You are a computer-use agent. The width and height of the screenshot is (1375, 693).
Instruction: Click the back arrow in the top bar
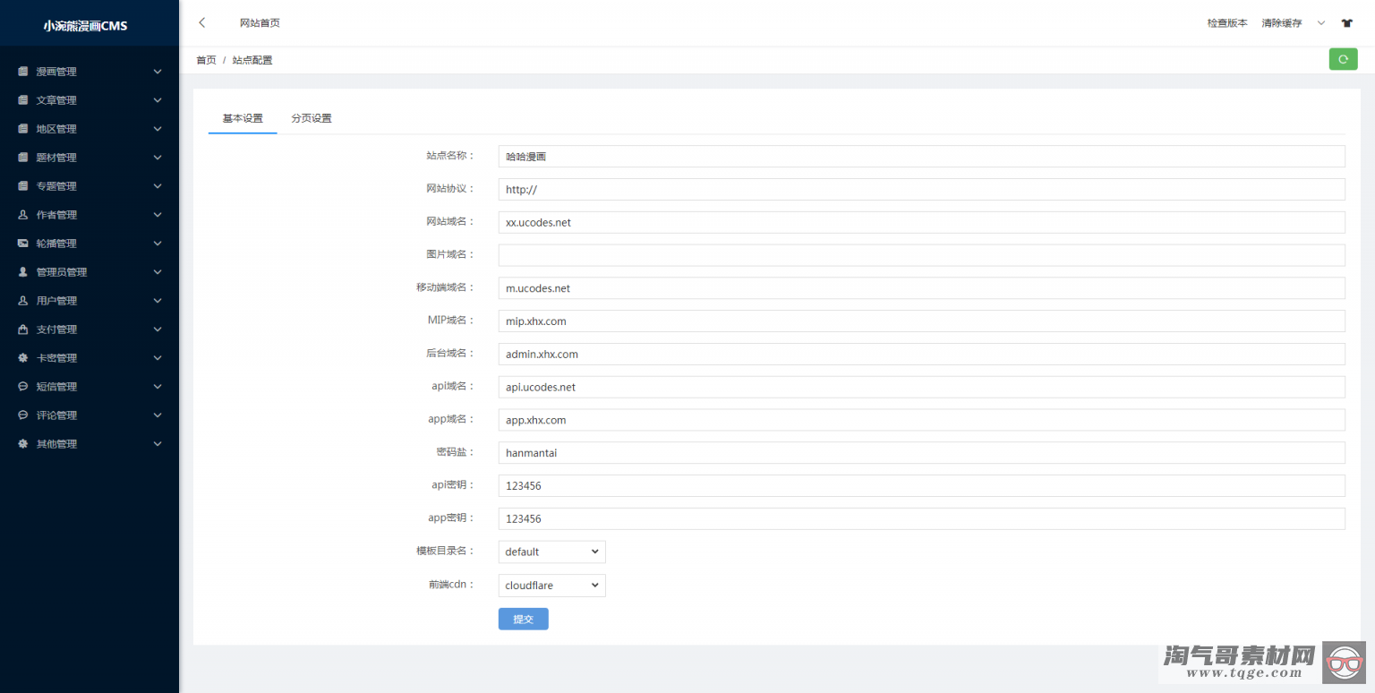(202, 22)
